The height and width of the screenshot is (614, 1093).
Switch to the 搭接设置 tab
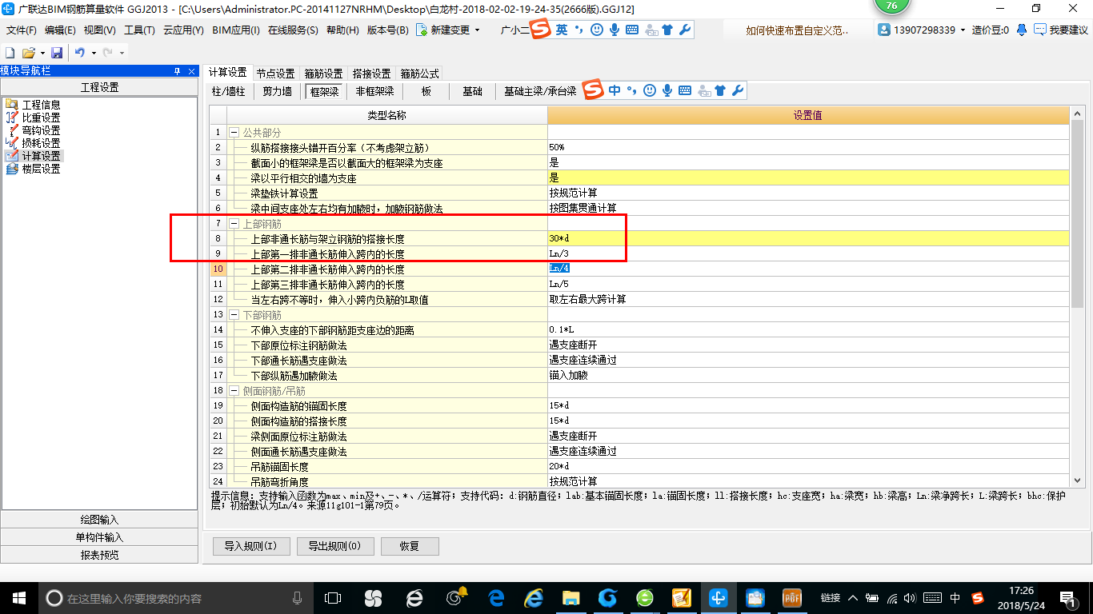(x=371, y=74)
